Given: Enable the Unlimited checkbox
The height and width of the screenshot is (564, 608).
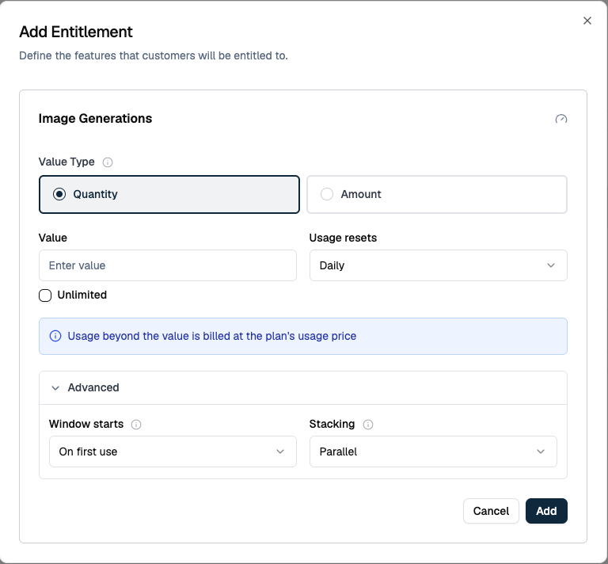Looking at the screenshot, I should (x=45, y=295).
